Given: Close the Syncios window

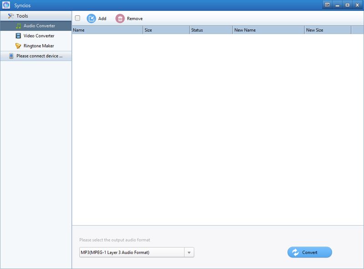Looking at the screenshot, I should [x=357, y=5].
